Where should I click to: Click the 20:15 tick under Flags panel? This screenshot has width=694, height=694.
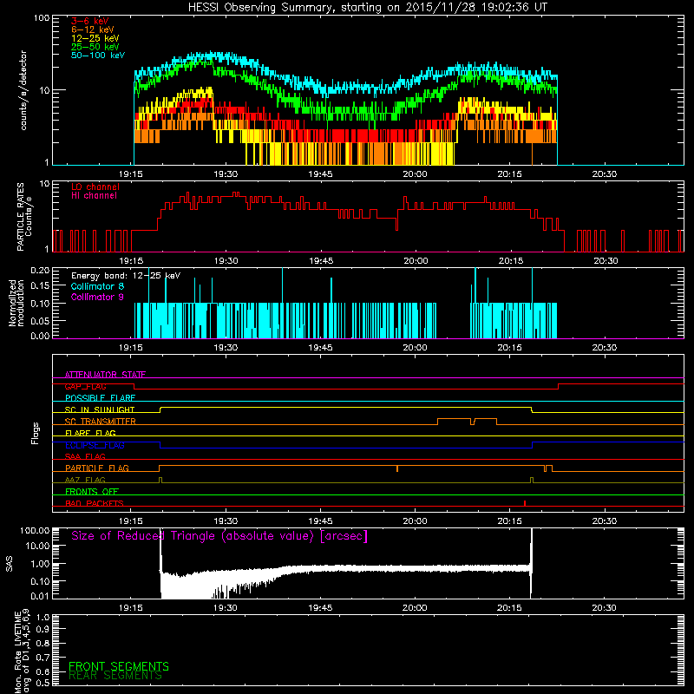509,521
